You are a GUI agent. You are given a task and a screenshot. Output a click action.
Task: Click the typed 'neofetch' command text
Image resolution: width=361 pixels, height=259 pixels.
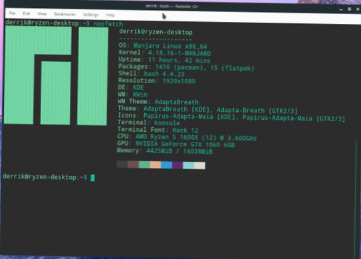[108, 24]
